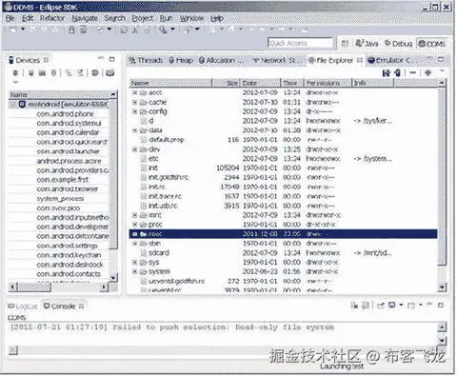Click the Screen Capture camera icon
The width and height of the screenshot is (457, 376).
tap(109, 73)
